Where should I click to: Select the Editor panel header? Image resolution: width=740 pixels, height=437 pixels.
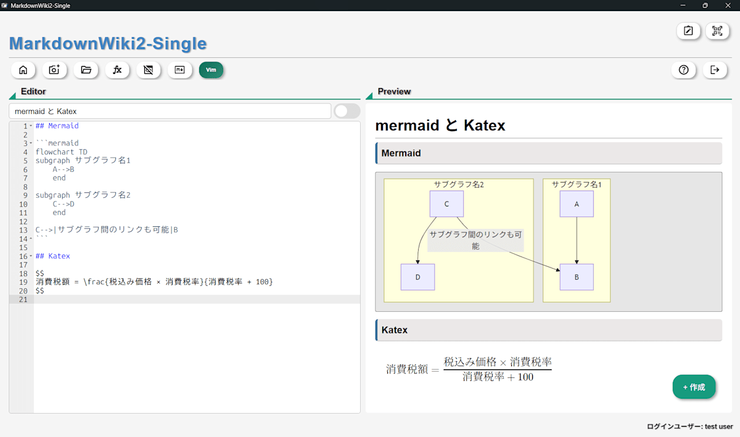click(33, 91)
